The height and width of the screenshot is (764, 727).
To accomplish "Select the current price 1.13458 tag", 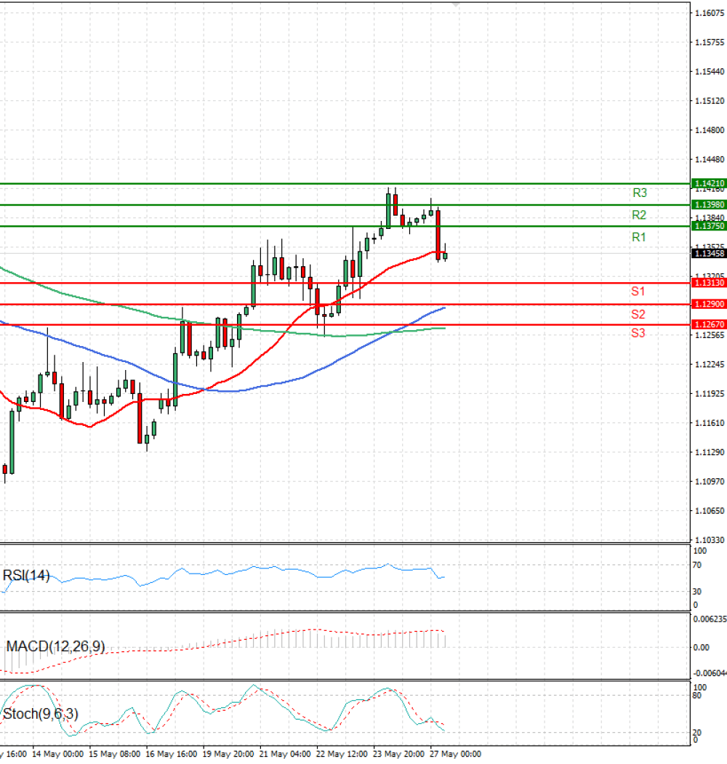I will coord(709,254).
